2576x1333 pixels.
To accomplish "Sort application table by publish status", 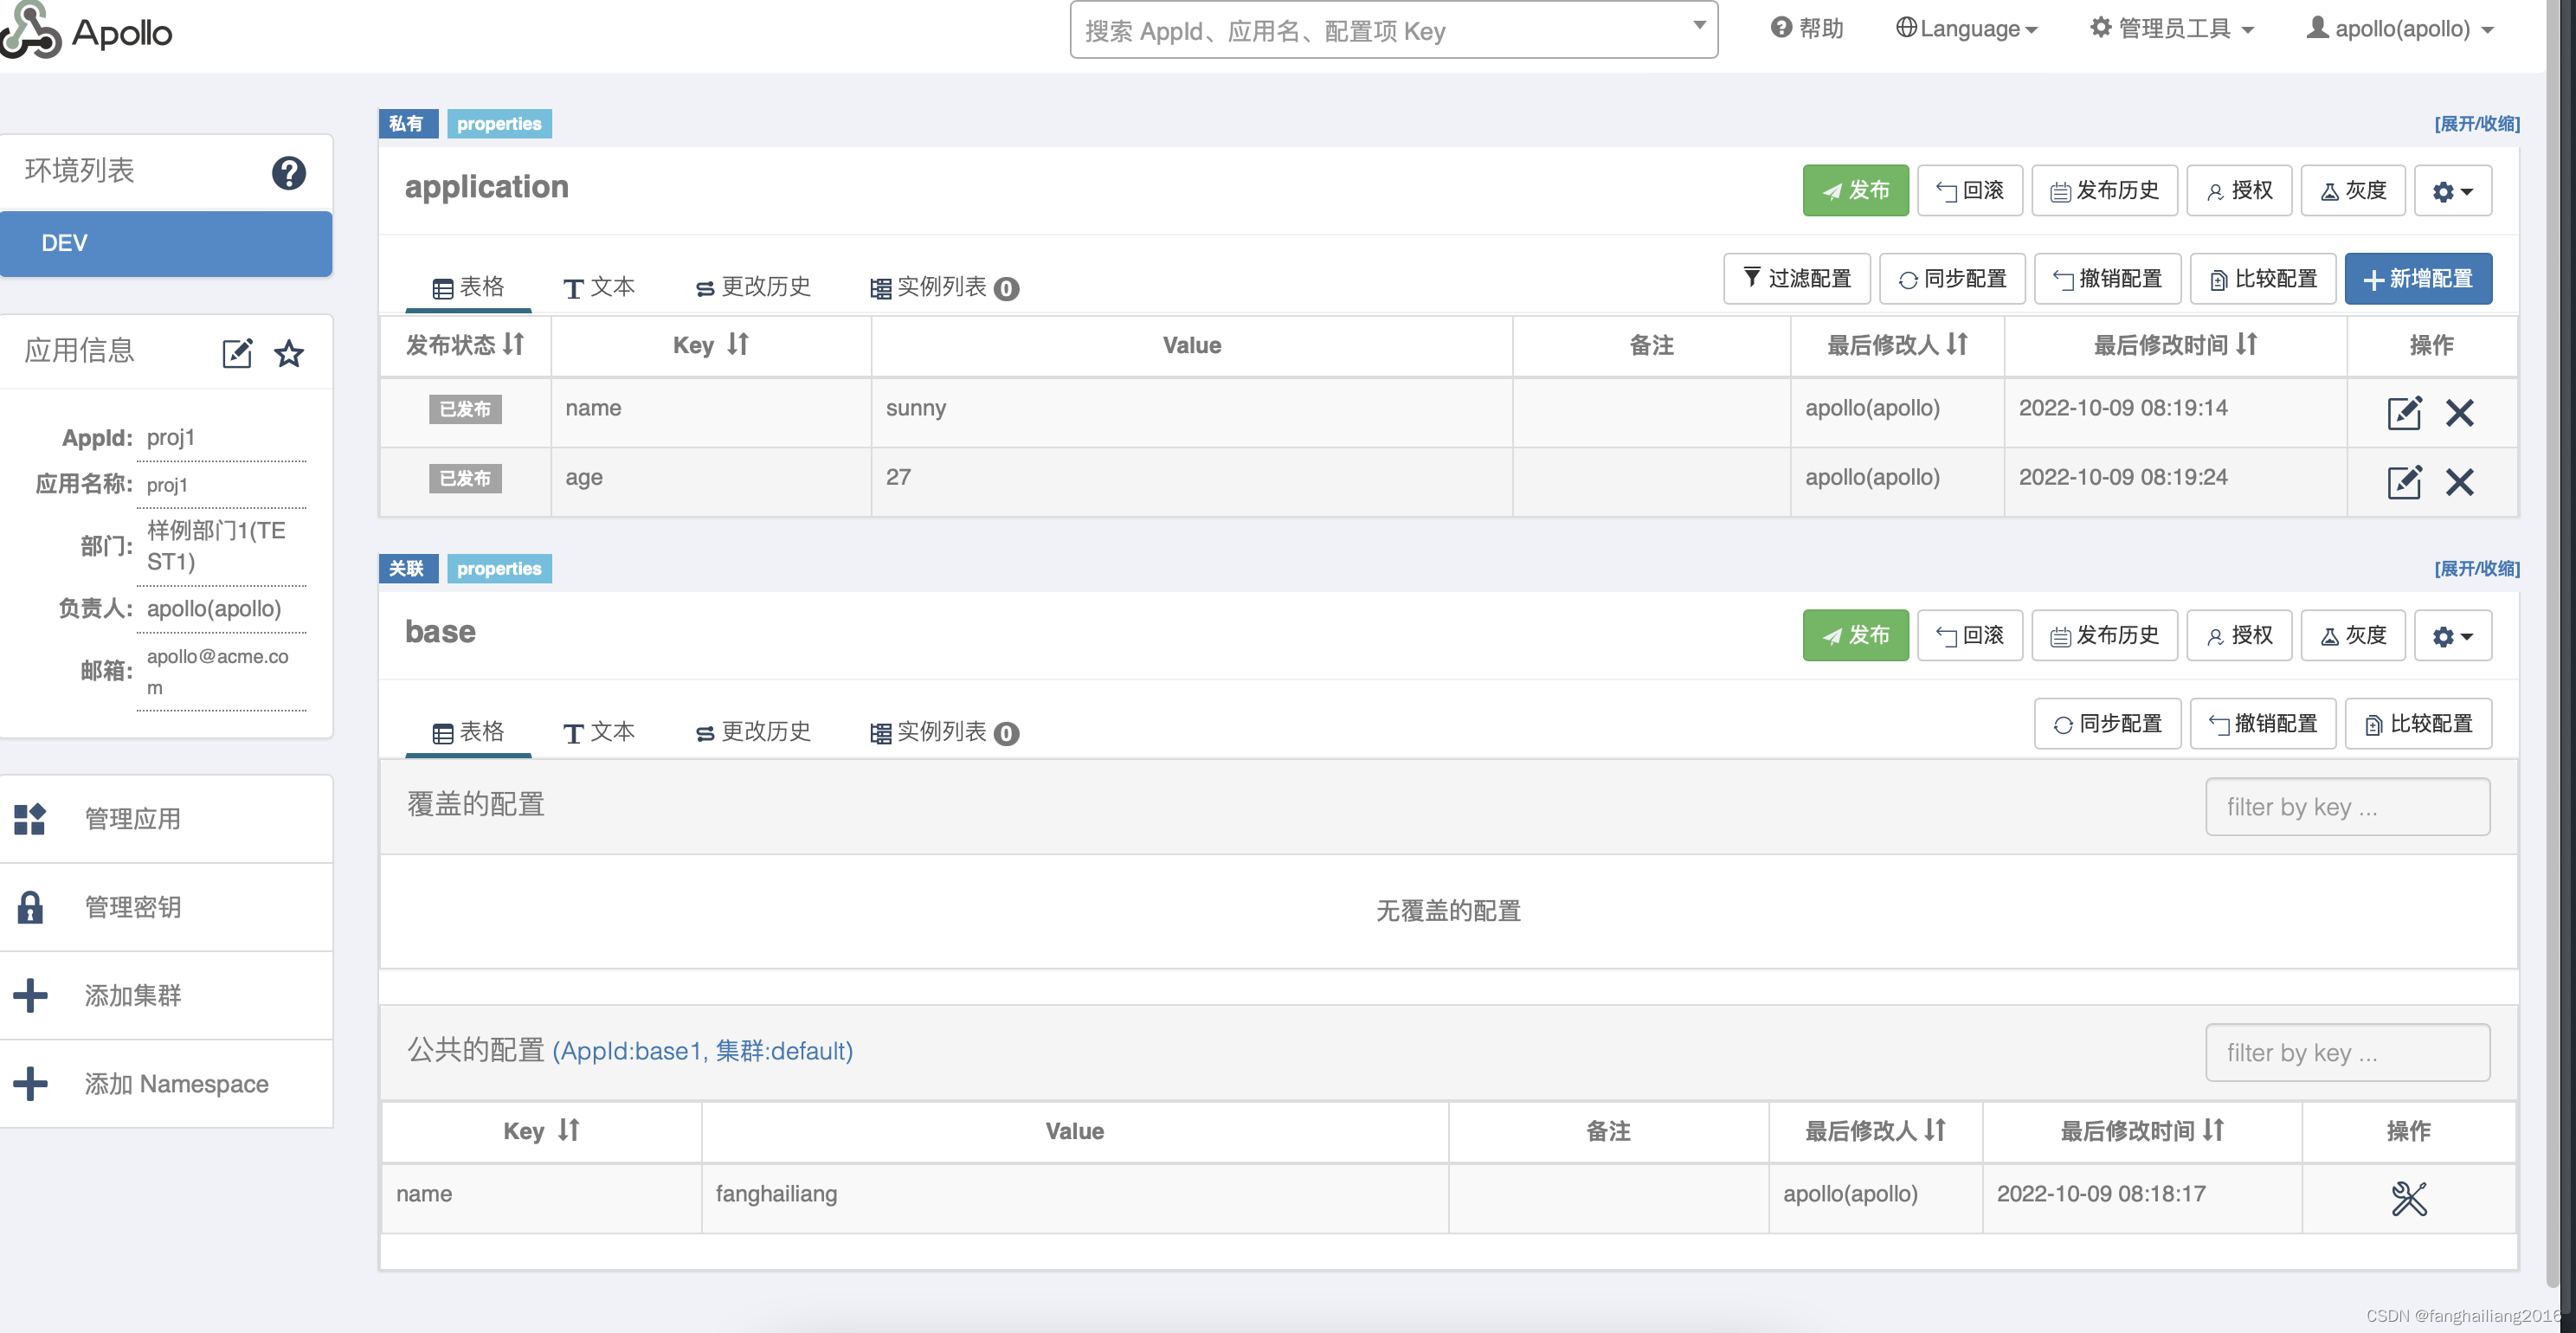I will tap(513, 345).
